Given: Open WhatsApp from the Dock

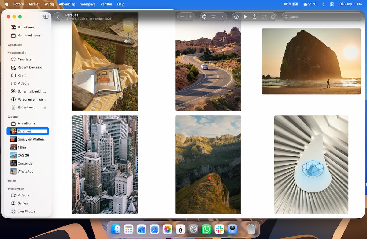Looking at the screenshot, I should 206,229.
